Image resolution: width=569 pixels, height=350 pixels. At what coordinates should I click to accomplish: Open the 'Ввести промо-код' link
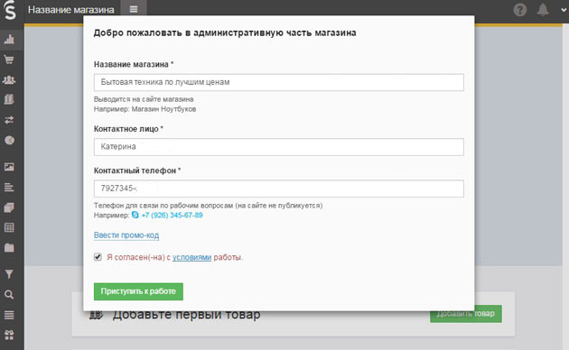[x=126, y=235]
